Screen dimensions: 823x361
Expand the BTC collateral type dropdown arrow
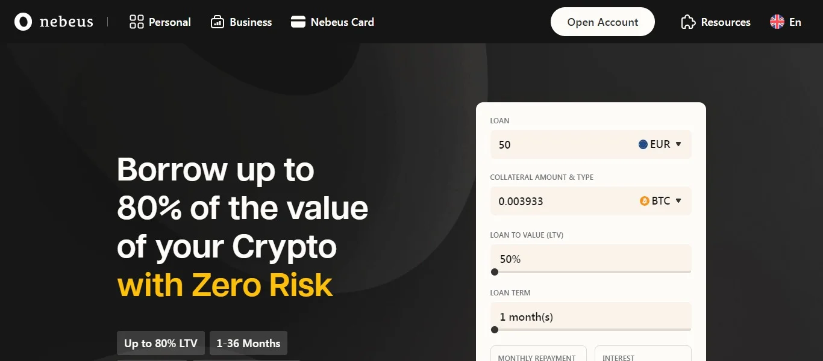tap(678, 201)
